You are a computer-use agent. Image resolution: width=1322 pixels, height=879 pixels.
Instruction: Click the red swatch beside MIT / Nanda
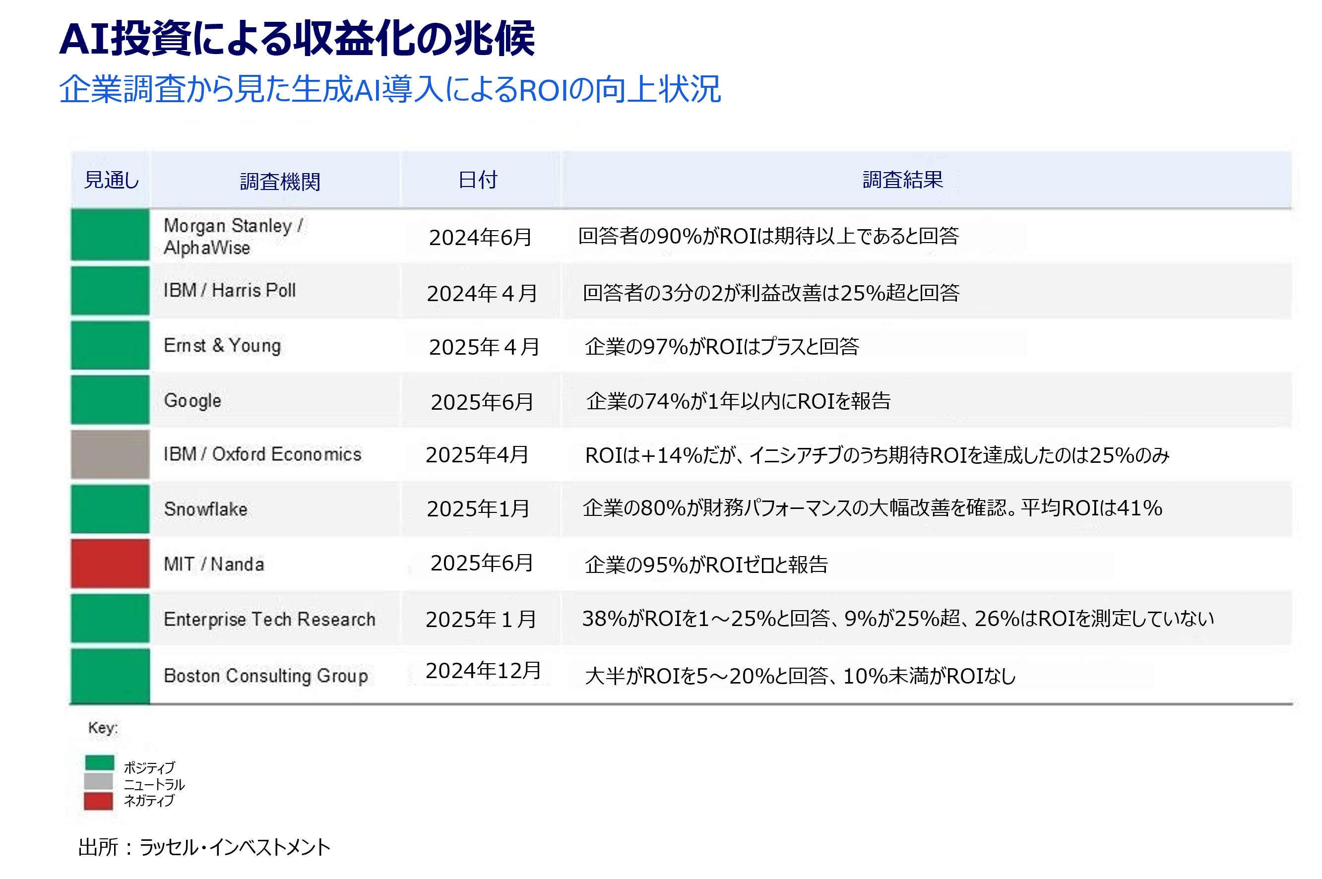click(110, 564)
